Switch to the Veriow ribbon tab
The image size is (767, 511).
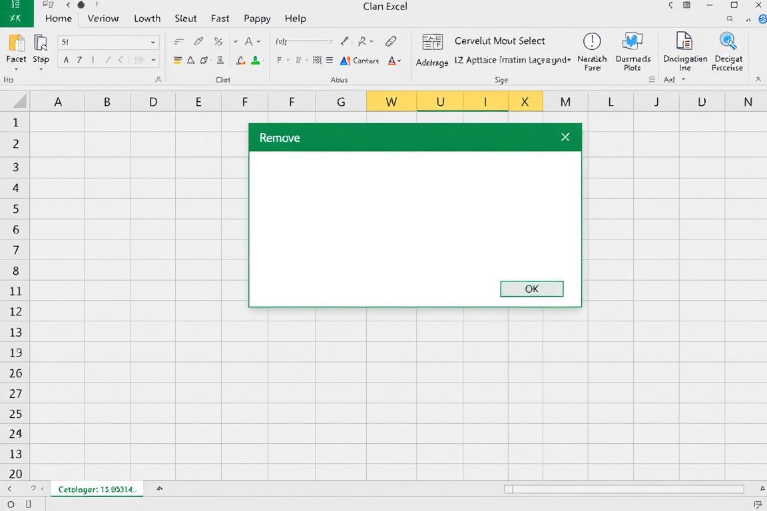103,19
